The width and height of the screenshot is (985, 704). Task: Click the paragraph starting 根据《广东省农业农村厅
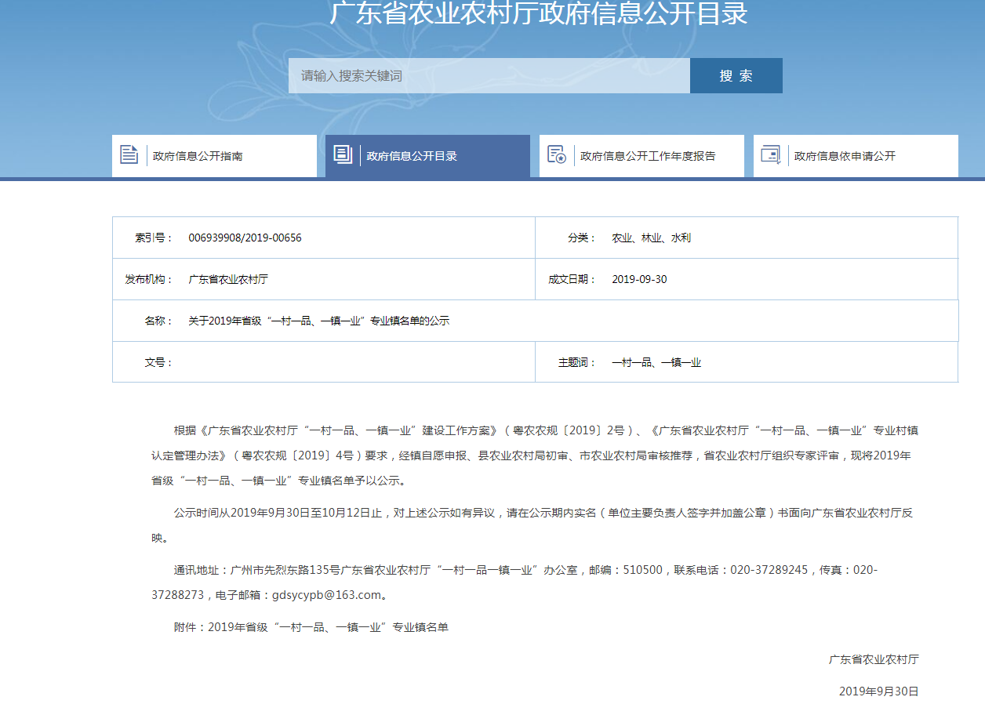click(535, 455)
